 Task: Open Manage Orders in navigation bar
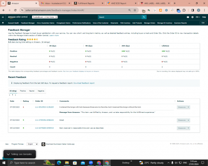tap(149, 23)
